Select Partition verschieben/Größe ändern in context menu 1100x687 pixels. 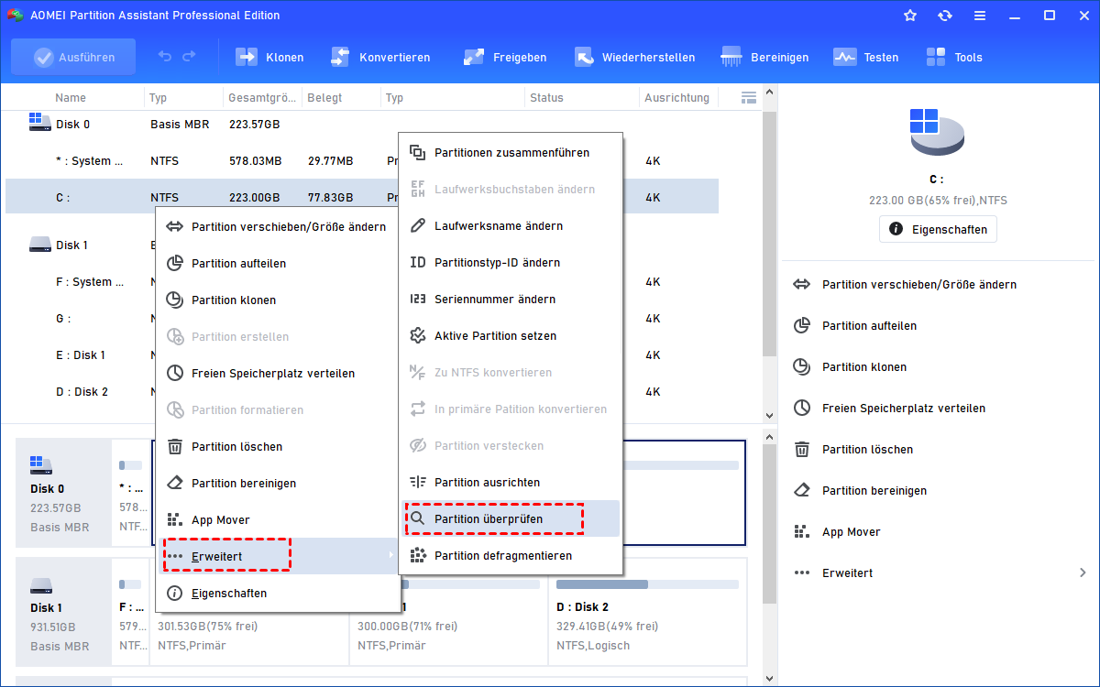pos(279,226)
